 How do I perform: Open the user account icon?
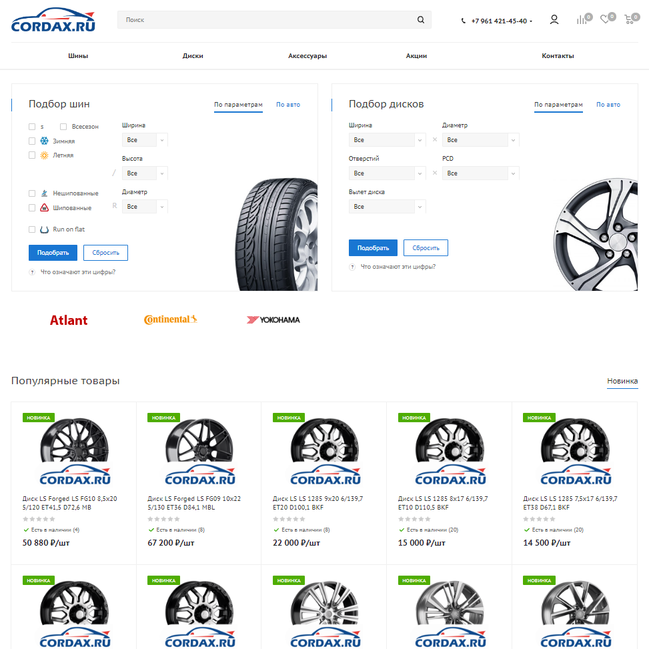point(554,20)
